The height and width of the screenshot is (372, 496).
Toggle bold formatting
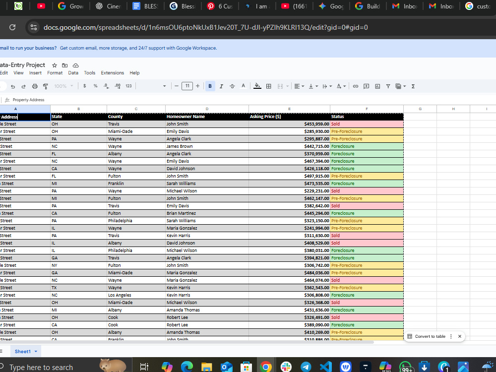210,86
